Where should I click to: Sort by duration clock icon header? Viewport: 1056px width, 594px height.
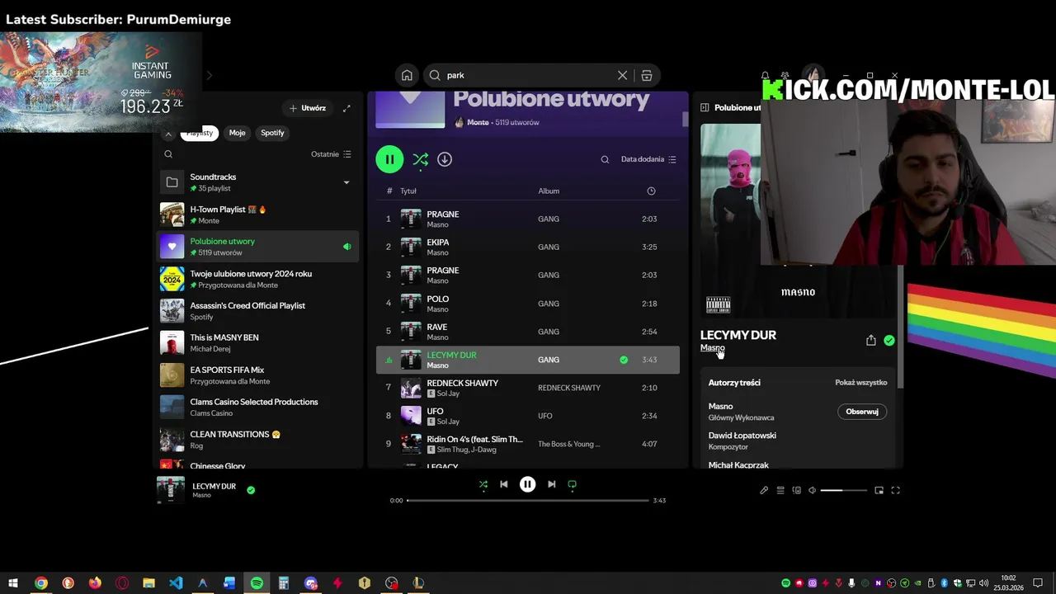(x=651, y=191)
